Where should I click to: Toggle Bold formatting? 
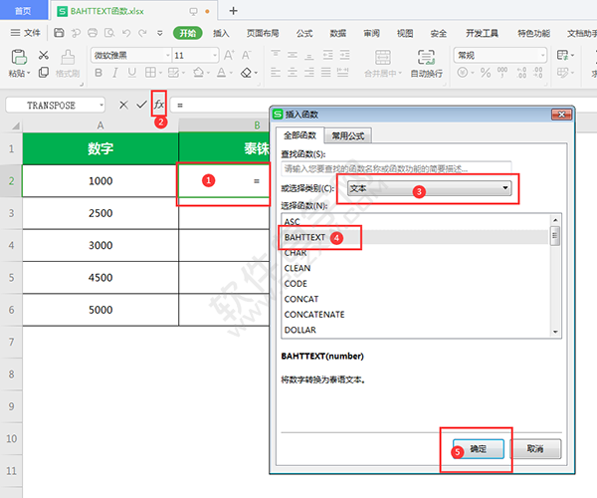click(99, 73)
